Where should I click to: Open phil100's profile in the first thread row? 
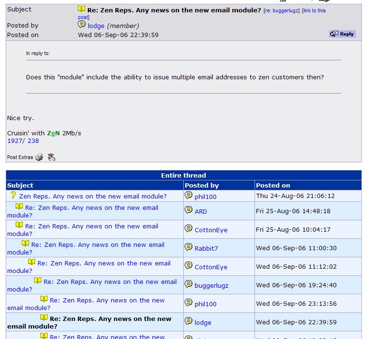pyautogui.click(x=206, y=197)
